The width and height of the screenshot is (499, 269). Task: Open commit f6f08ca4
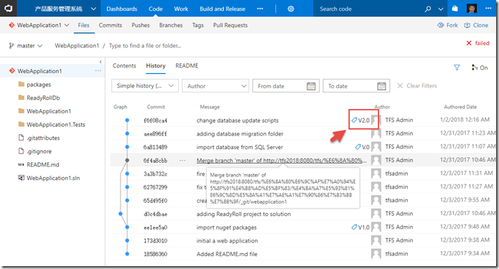click(155, 121)
